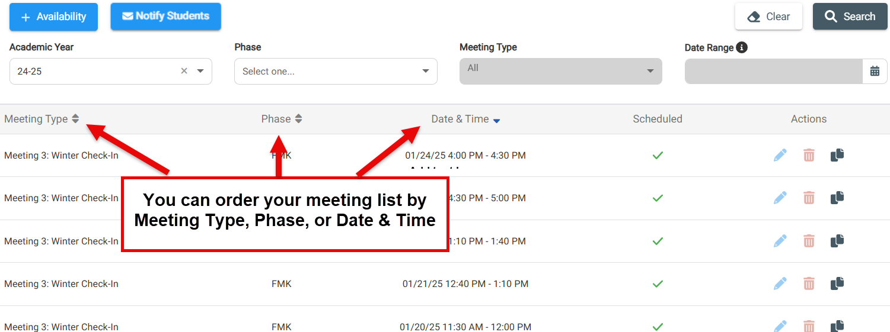Open the Date Range calendar picker
Image resolution: width=890 pixels, height=332 pixels.
[875, 71]
